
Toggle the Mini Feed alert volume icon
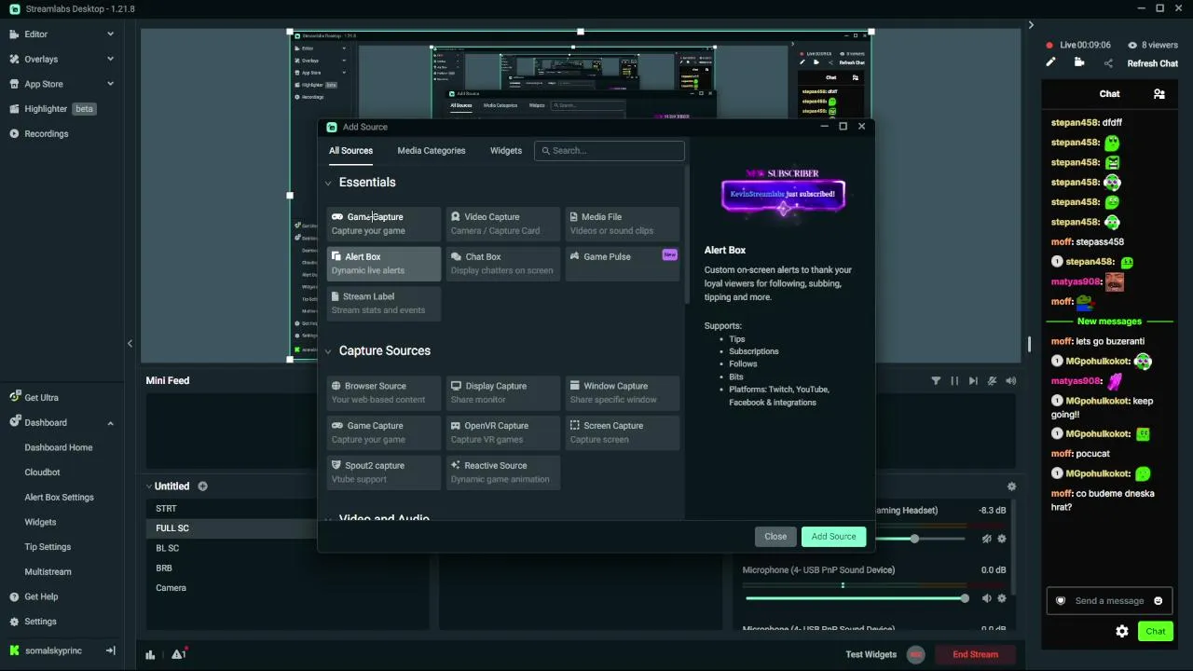tap(1011, 380)
